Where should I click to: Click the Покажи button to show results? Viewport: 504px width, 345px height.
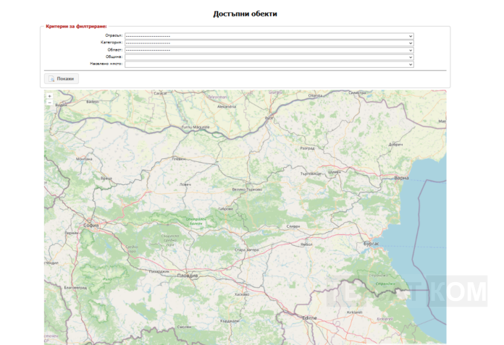pos(62,78)
